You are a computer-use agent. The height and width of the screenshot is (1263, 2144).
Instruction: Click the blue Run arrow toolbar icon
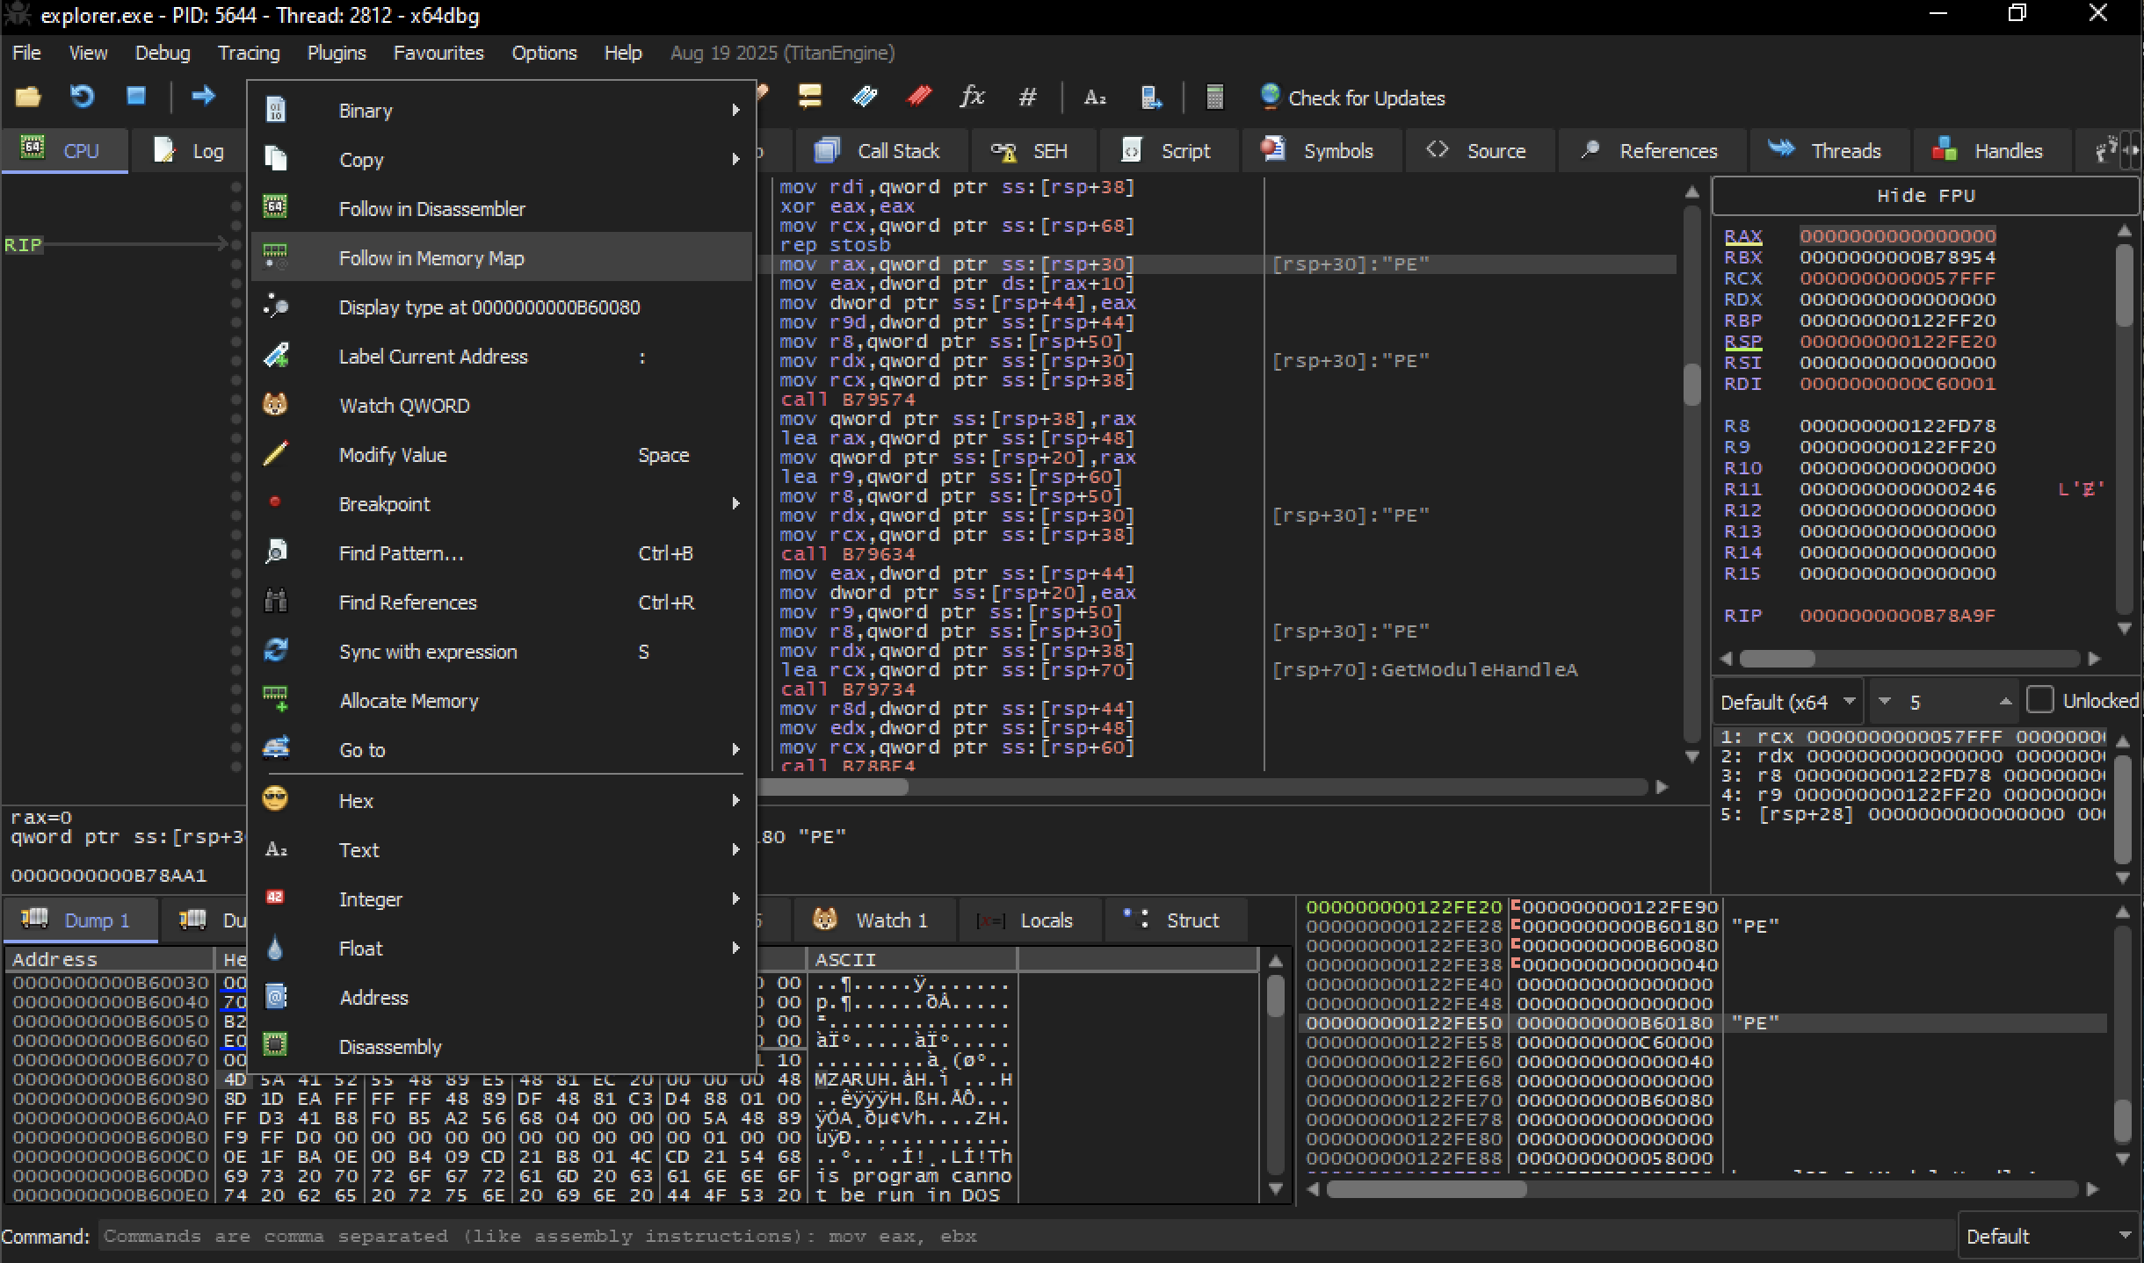[x=203, y=96]
